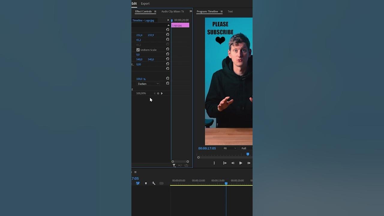Select the Program: Timeline tab
Viewport: 384px width, 216px height.
click(207, 11)
